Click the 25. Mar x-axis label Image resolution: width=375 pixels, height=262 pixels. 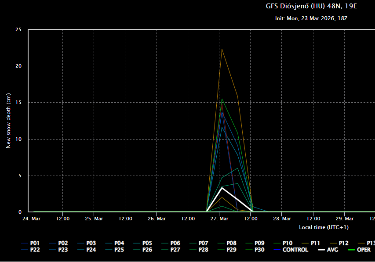(x=94, y=219)
